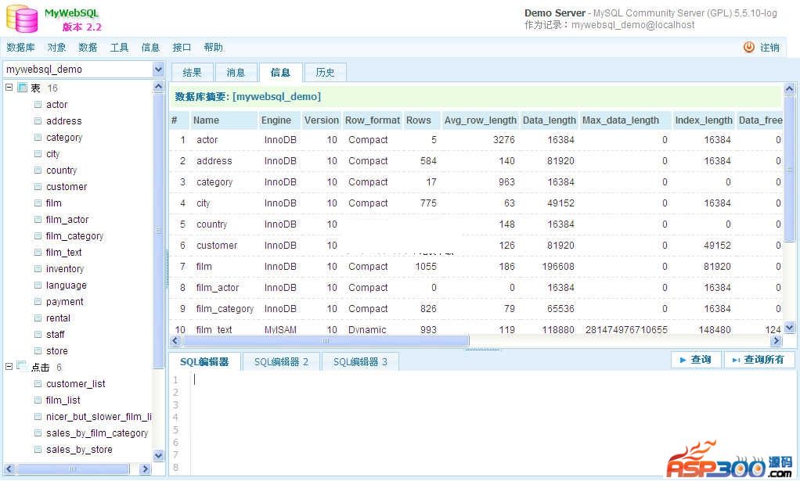Open the 工具 menu

click(119, 48)
